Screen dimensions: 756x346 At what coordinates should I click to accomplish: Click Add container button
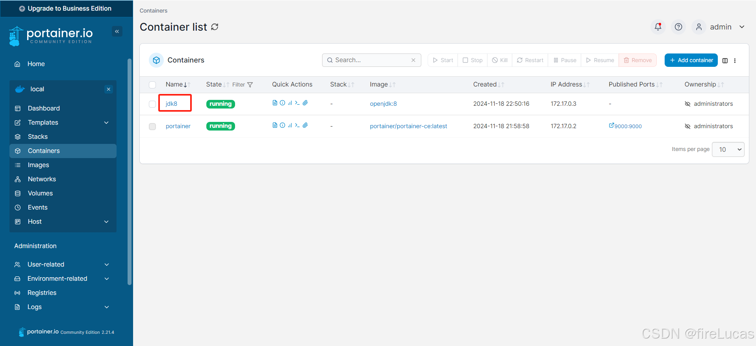(691, 60)
